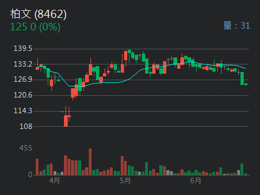Select the lowest red candlestick near 108

click(66, 121)
